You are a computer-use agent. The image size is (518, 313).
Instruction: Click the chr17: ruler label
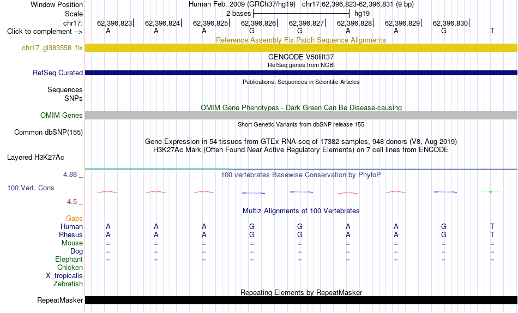point(73,23)
